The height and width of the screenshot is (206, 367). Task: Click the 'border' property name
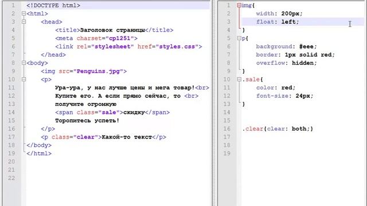pos(267,55)
